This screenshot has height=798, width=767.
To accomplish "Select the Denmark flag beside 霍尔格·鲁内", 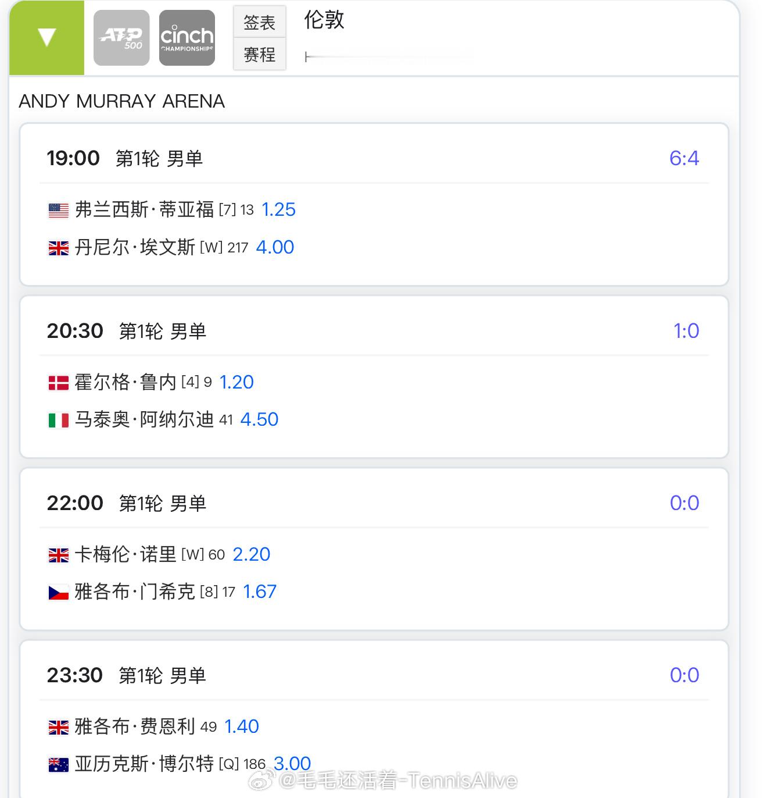I will click(58, 383).
